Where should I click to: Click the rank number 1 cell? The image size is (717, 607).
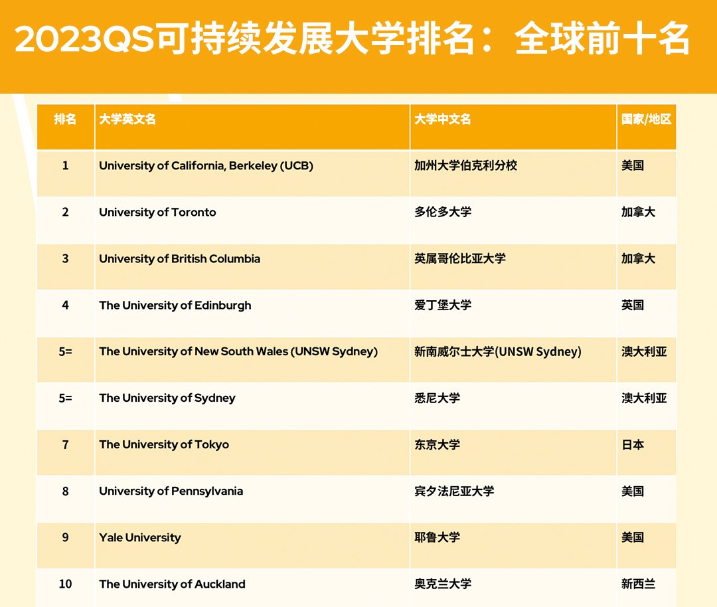coord(65,165)
